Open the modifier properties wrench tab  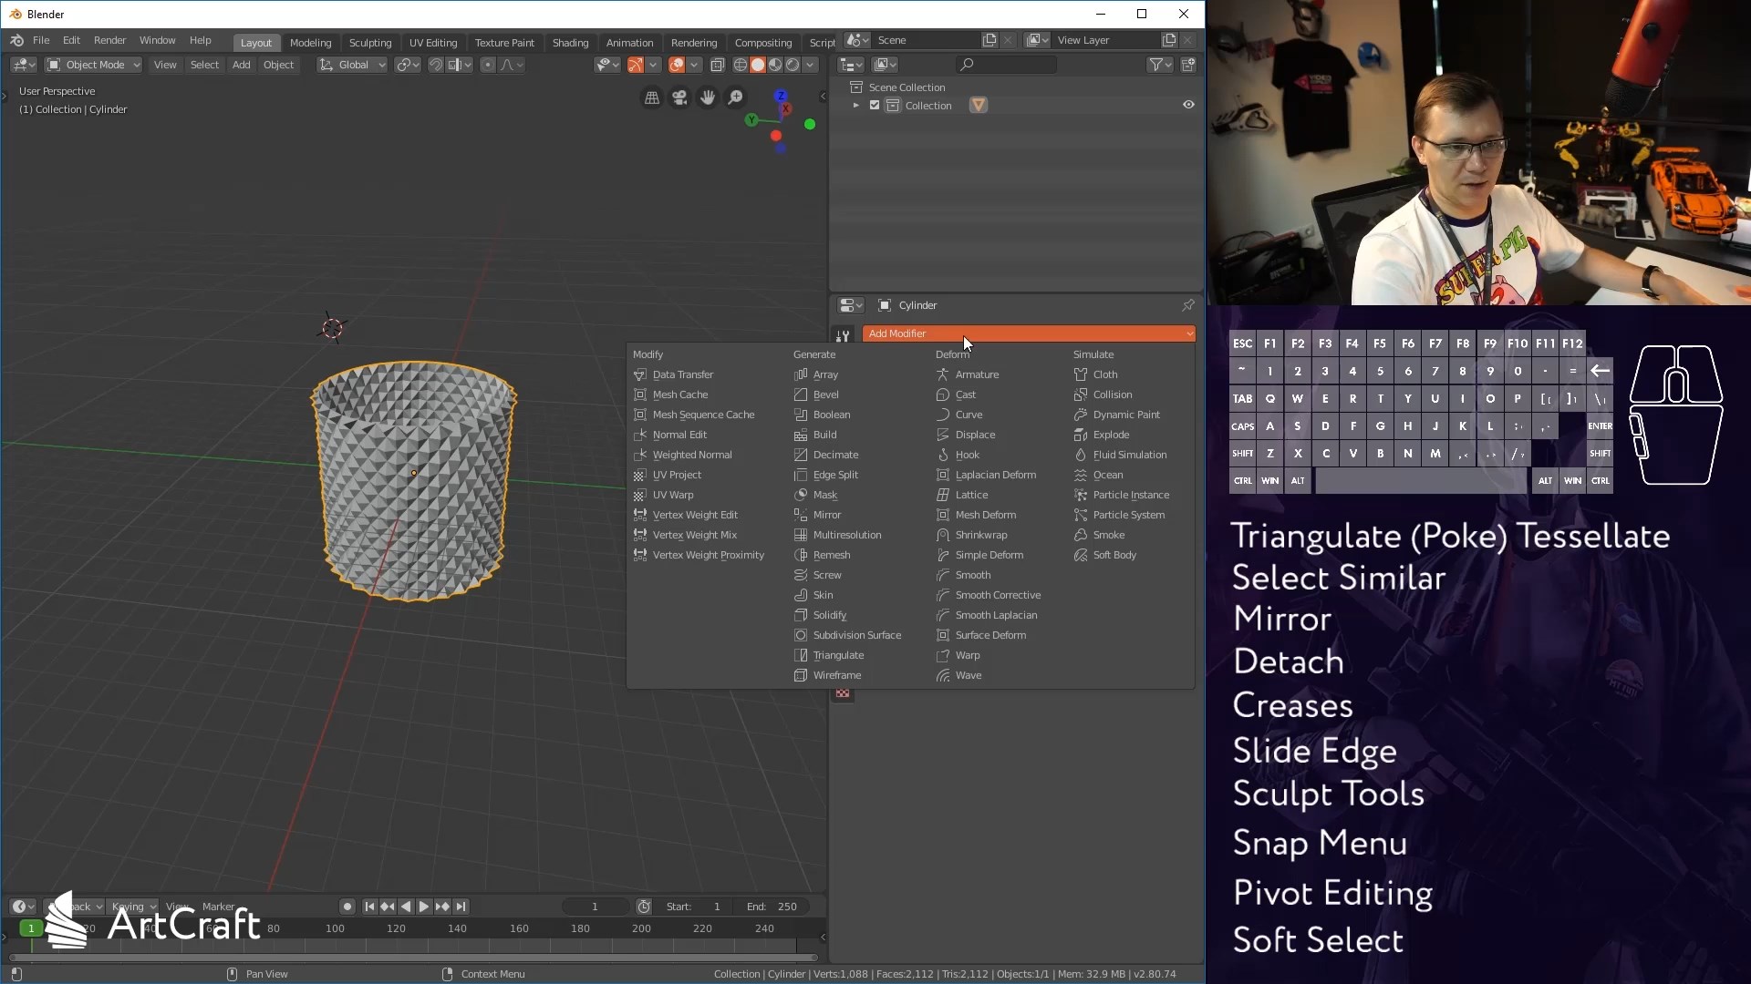[x=843, y=335]
